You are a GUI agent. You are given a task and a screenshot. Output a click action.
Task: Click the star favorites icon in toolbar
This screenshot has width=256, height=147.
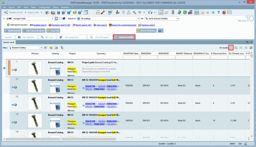(213, 12)
